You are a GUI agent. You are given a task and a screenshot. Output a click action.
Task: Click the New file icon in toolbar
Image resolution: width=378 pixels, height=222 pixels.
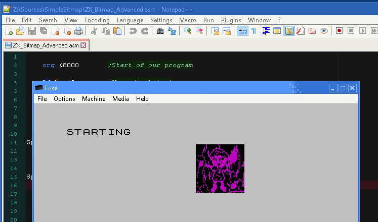click(x=9, y=31)
